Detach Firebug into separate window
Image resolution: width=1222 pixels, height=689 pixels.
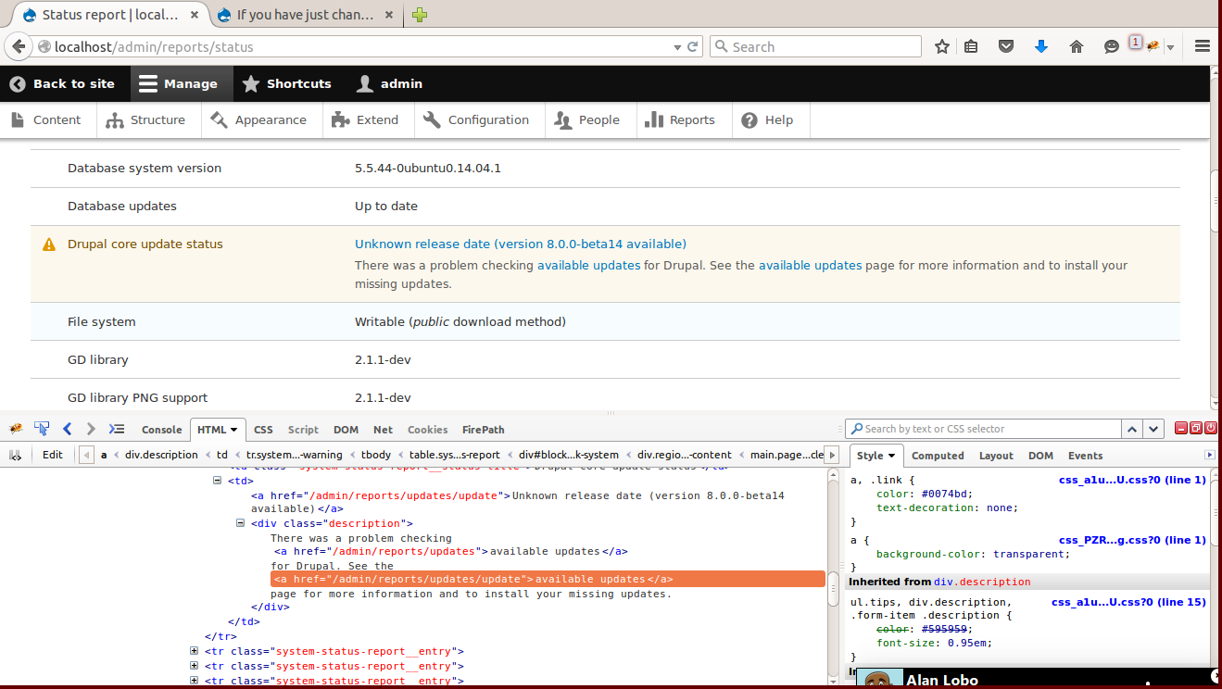click(1196, 428)
